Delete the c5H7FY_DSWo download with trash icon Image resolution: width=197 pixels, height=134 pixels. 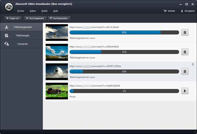[193, 64]
